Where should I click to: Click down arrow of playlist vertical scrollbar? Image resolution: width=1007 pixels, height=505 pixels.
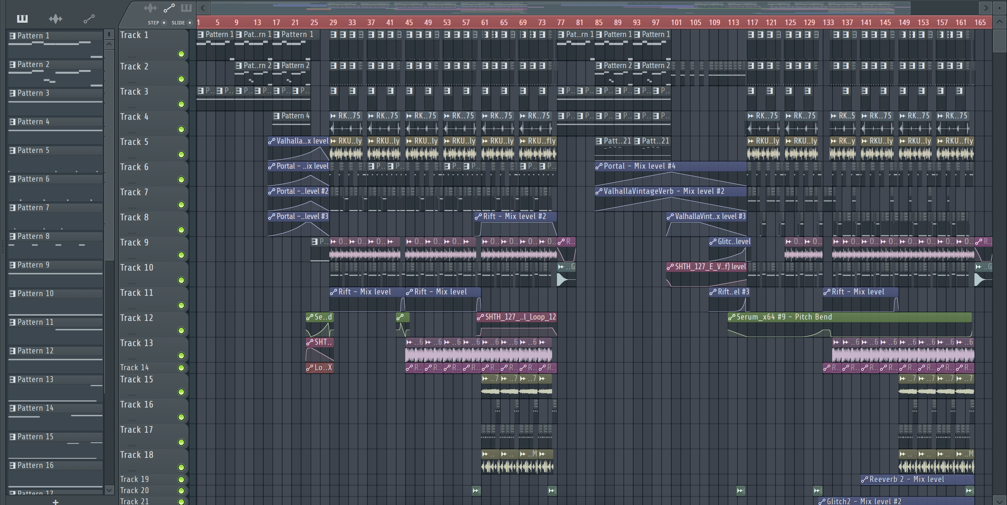pos(1000,500)
